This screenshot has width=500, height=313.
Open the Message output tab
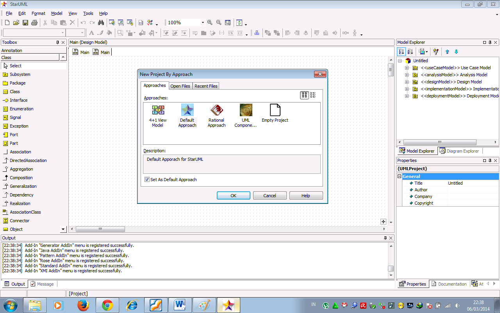[42, 284]
